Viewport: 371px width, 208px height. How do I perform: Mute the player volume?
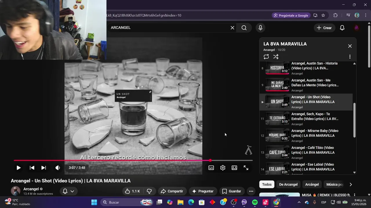point(58,168)
